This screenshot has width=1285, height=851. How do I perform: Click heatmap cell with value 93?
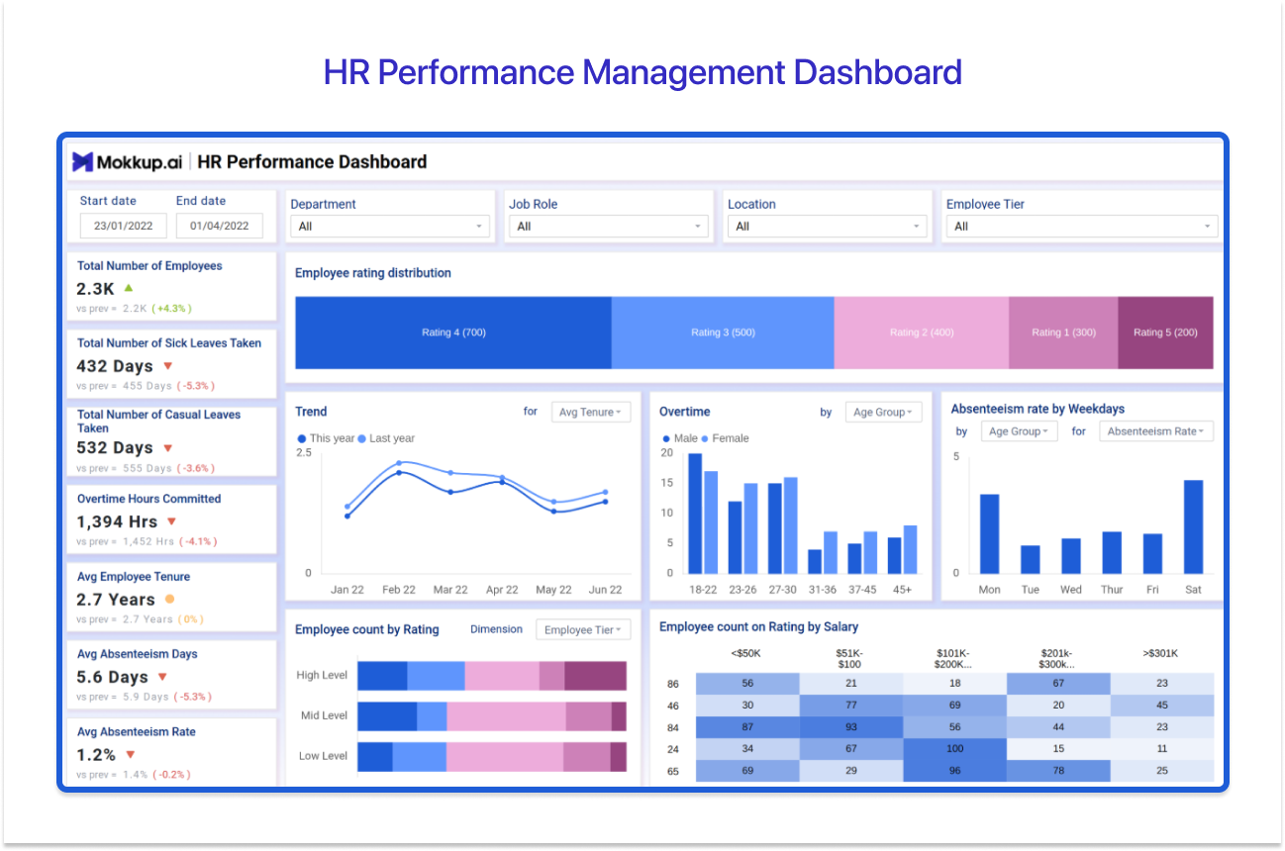coord(851,727)
